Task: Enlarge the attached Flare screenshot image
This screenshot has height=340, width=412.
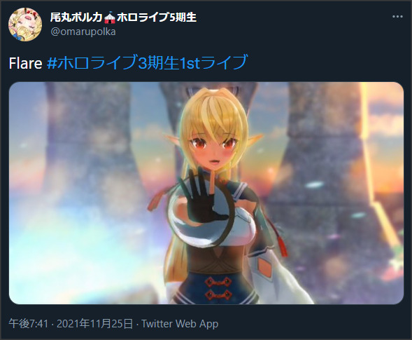Action: coord(206,193)
